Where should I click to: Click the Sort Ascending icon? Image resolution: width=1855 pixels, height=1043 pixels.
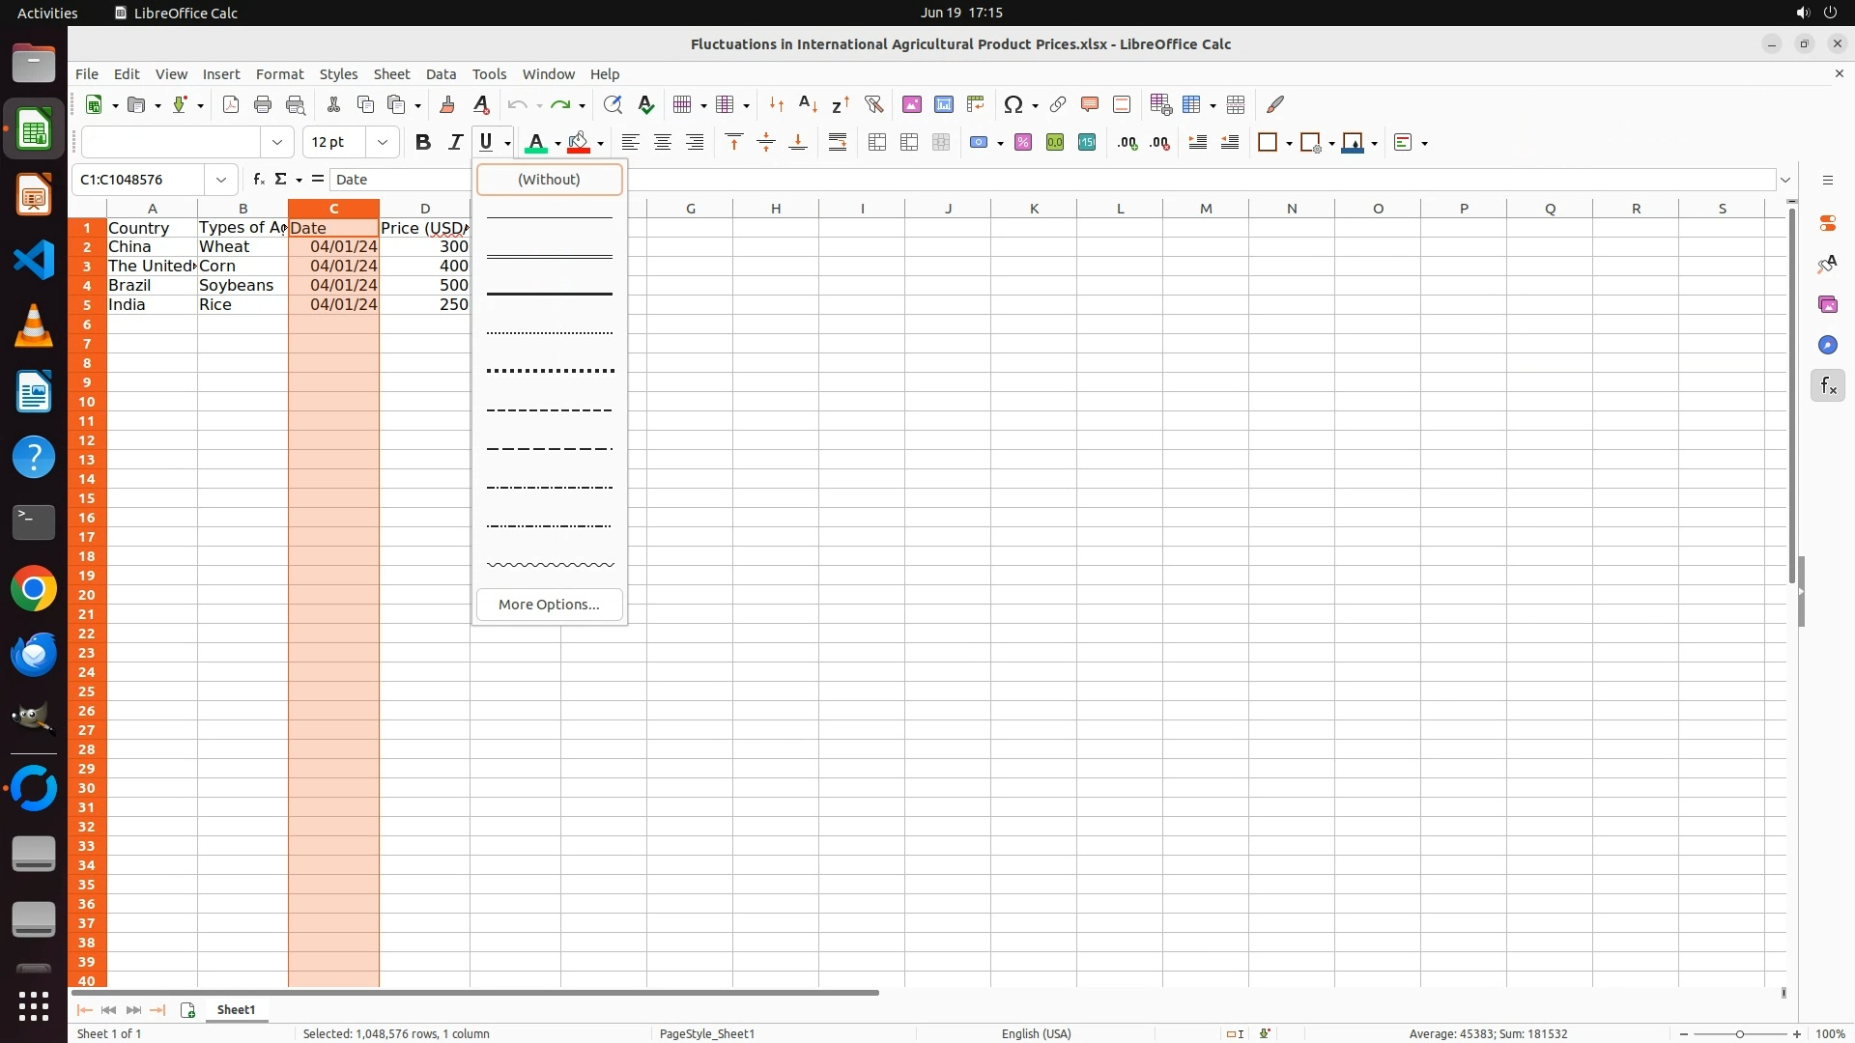(x=809, y=104)
